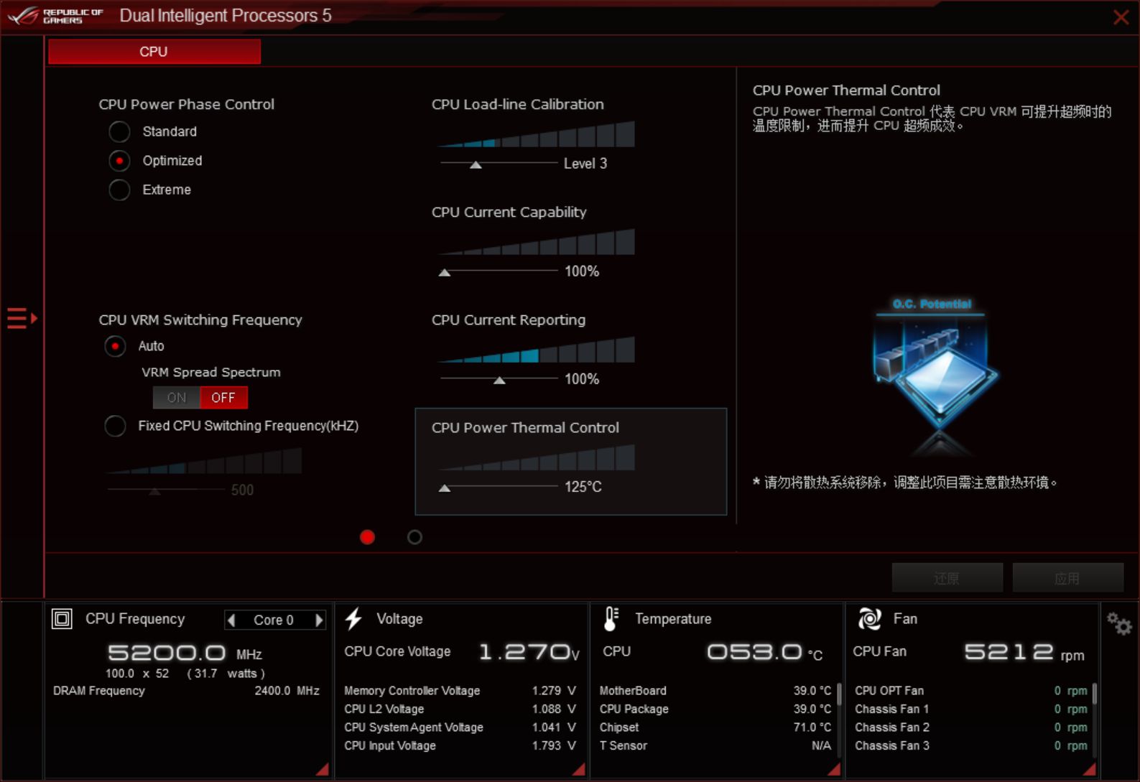1140x782 pixels.
Task: Click the Chassis Fan 3 row
Action: pyautogui.click(x=971, y=746)
